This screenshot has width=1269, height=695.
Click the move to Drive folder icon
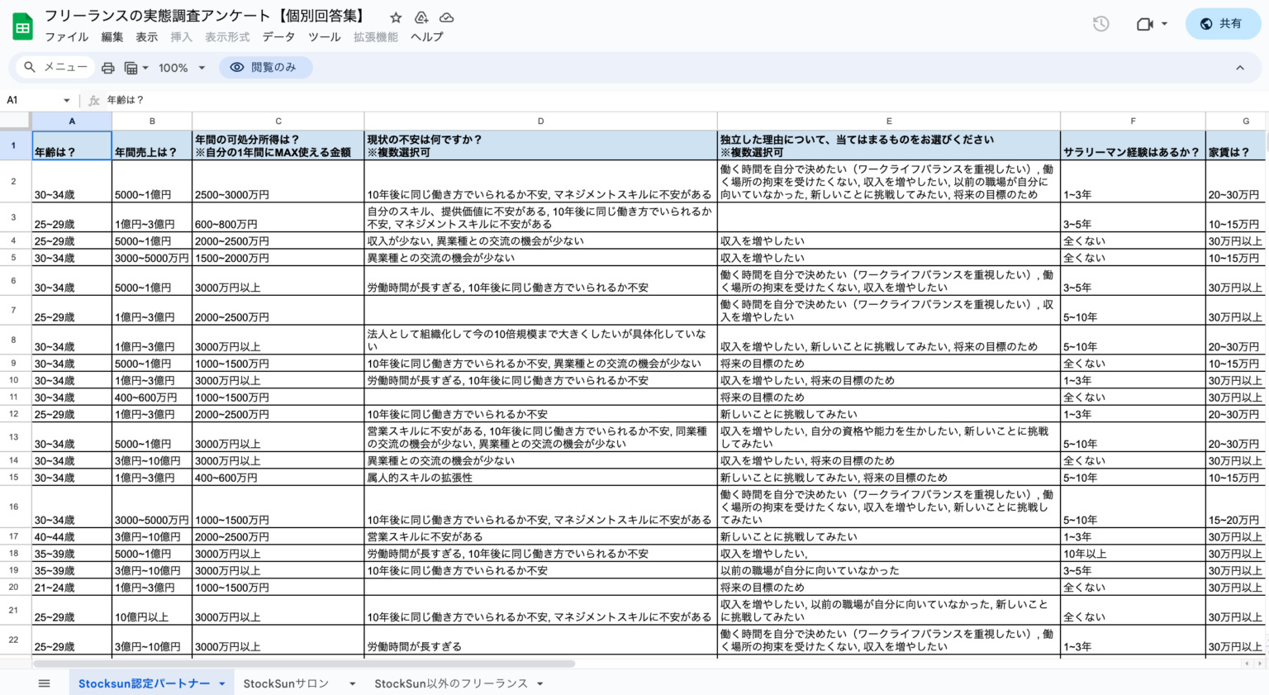421,17
